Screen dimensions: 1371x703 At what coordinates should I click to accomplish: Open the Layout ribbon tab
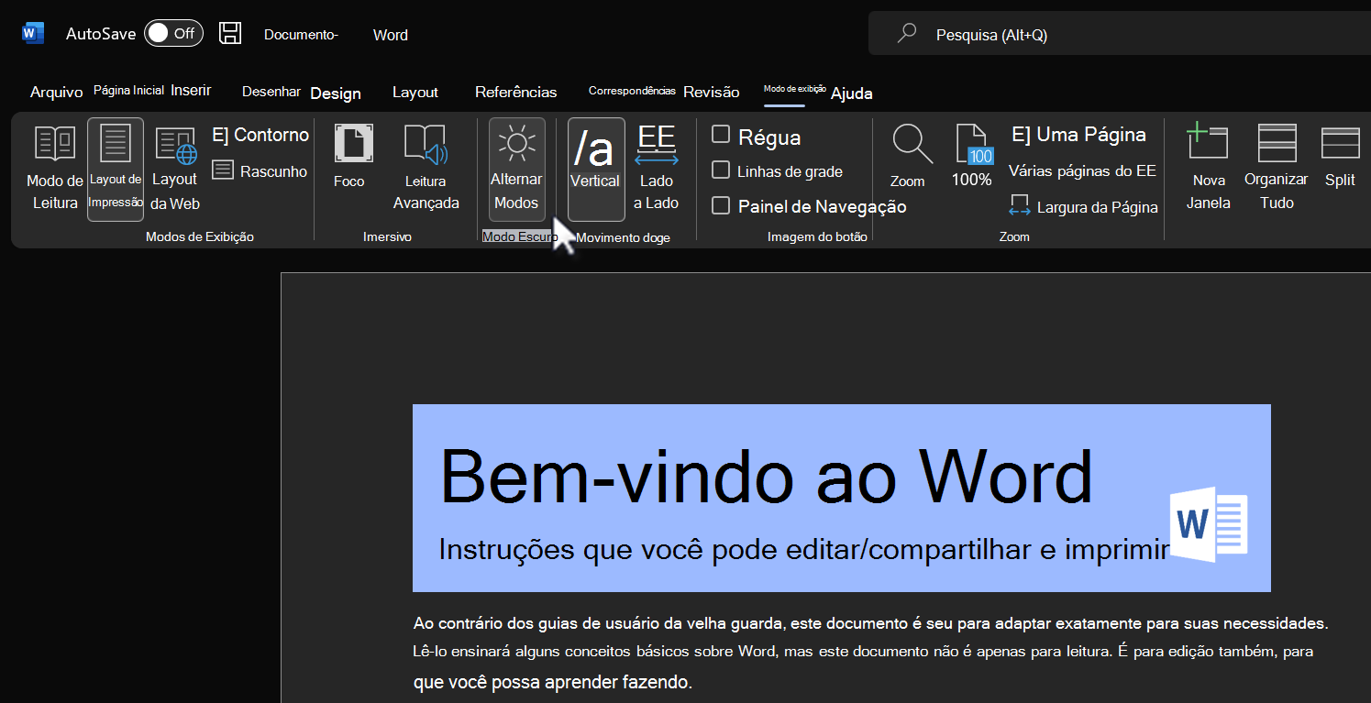415,93
